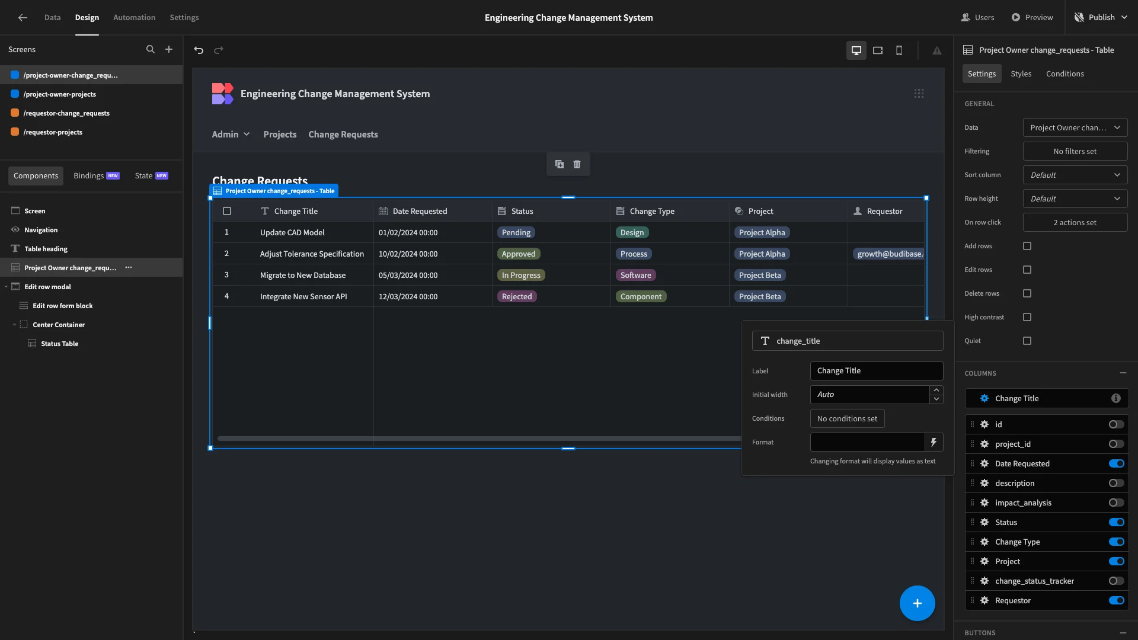Image resolution: width=1138 pixels, height=640 pixels.
Task: Collapse the BUTTONS section
Action: tap(1123, 633)
